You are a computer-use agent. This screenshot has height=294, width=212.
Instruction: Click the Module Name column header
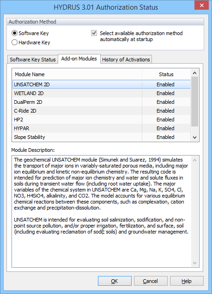pyautogui.click(x=77, y=74)
